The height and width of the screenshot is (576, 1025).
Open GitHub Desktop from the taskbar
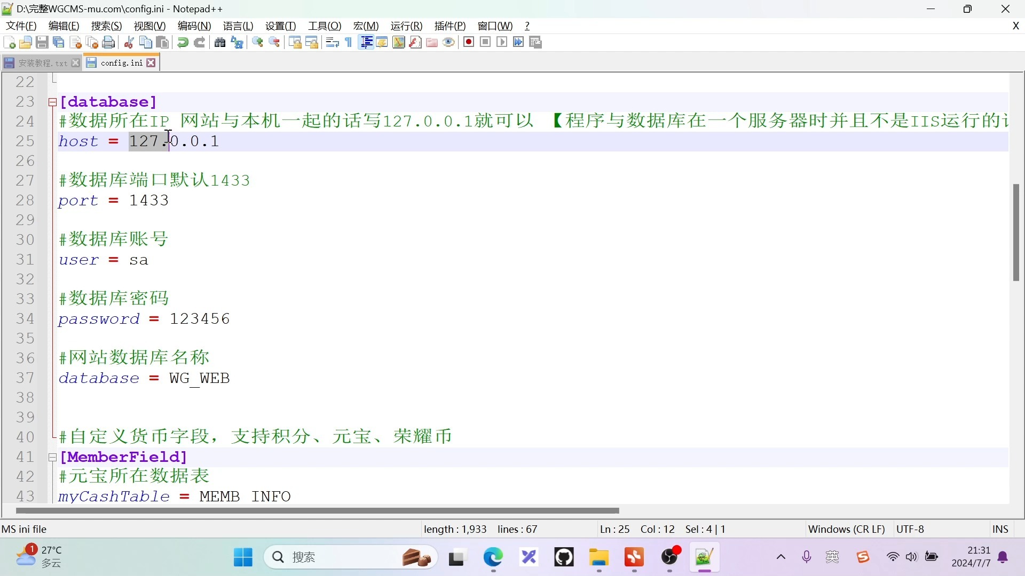pos(564,557)
